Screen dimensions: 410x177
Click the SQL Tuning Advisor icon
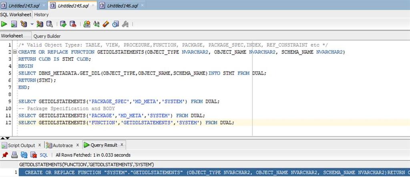49,24
